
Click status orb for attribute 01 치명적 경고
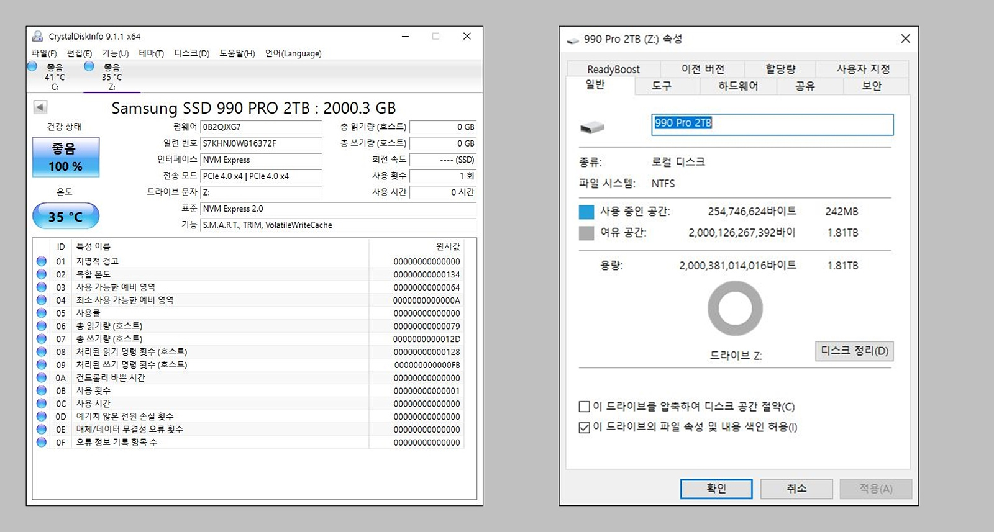pos(42,261)
